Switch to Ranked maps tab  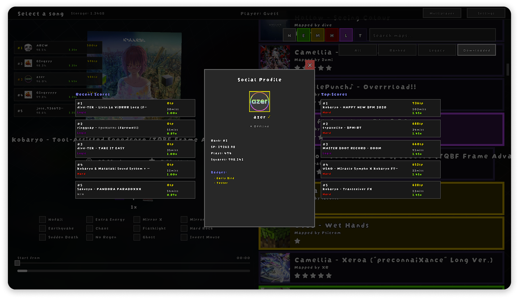point(397,50)
